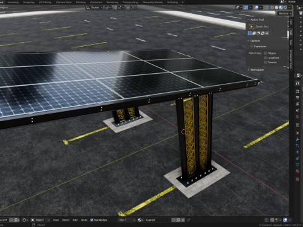Enable Affect Only Locations checkbox

pos(265,57)
